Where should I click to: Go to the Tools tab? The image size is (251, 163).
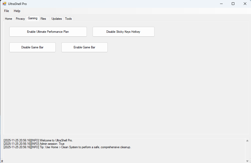pyautogui.click(x=68, y=19)
